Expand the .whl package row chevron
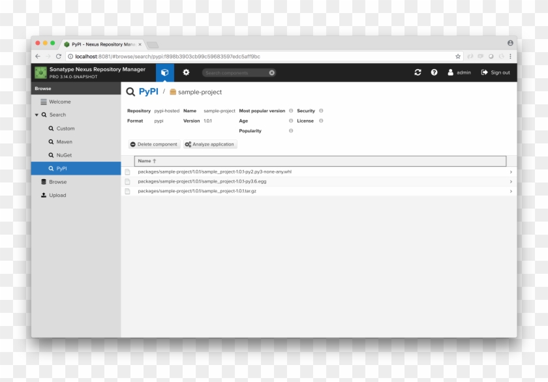 [511, 172]
